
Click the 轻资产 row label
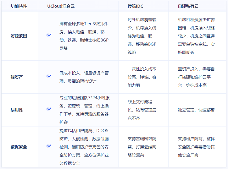pos(17,77)
